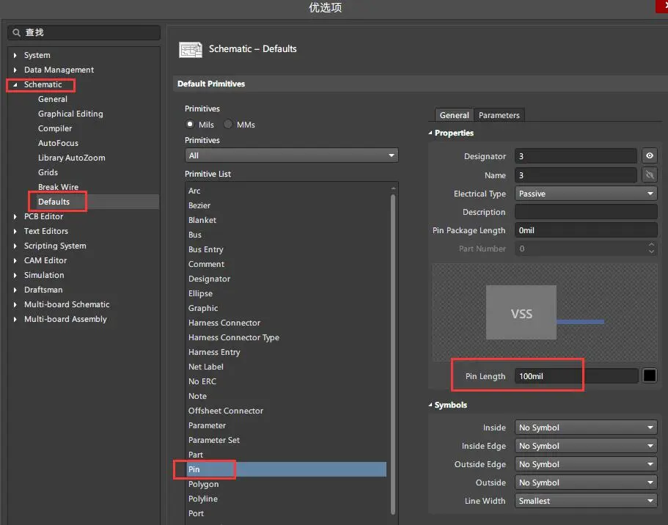Collapse the Schematic tree node
668x525 pixels.
[x=15, y=84]
